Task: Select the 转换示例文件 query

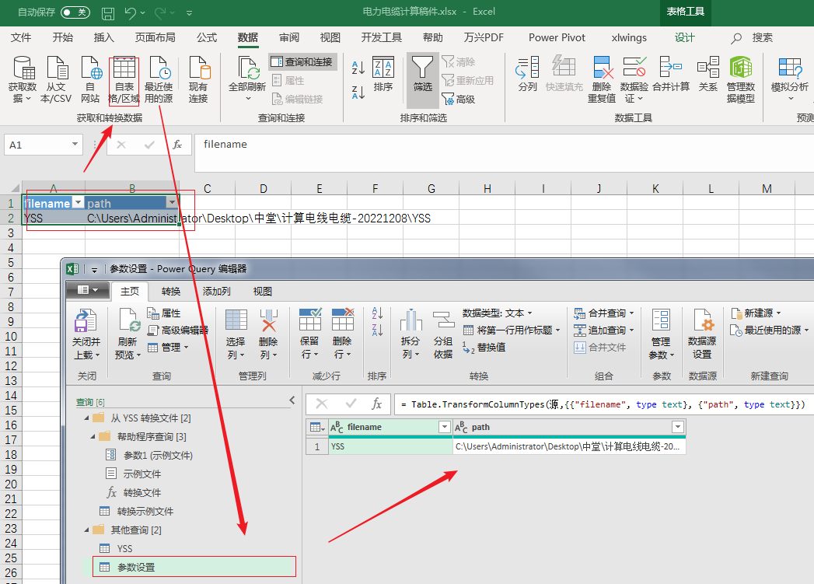Action: pos(145,512)
